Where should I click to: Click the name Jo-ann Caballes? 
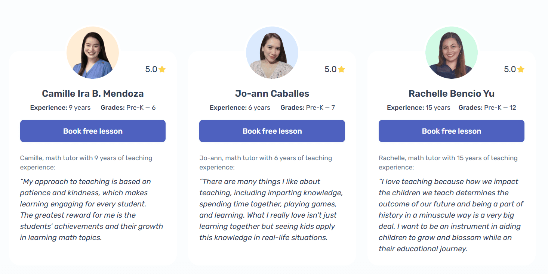(272, 93)
